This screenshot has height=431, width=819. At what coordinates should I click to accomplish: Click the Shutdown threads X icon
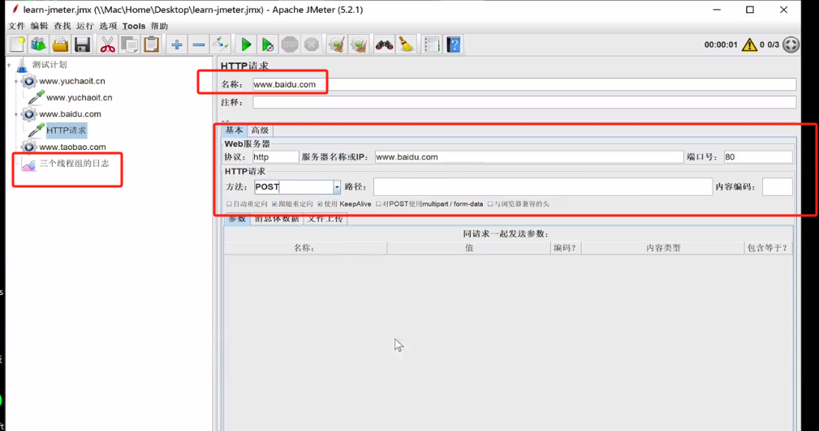pyautogui.click(x=312, y=45)
